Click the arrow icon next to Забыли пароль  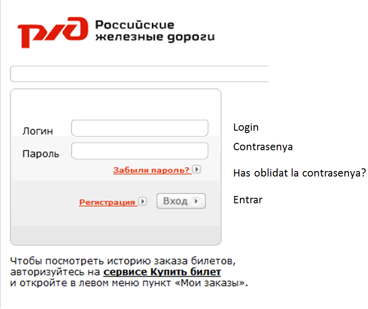point(196,169)
